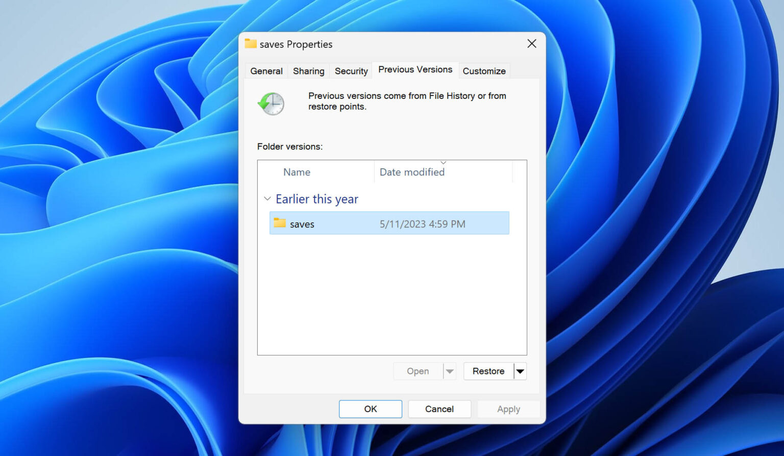The height and width of the screenshot is (456, 784).
Task: Click the folder icon in the title bar
Action: (x=250, y=44)
